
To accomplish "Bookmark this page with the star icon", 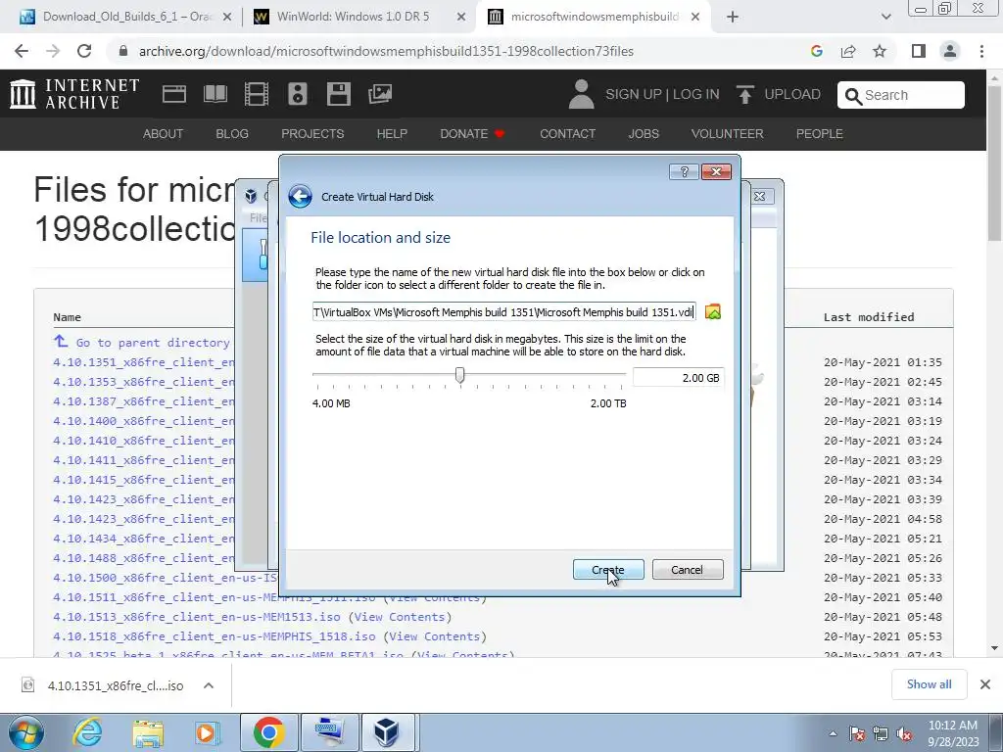I will [x=880, y=51].
